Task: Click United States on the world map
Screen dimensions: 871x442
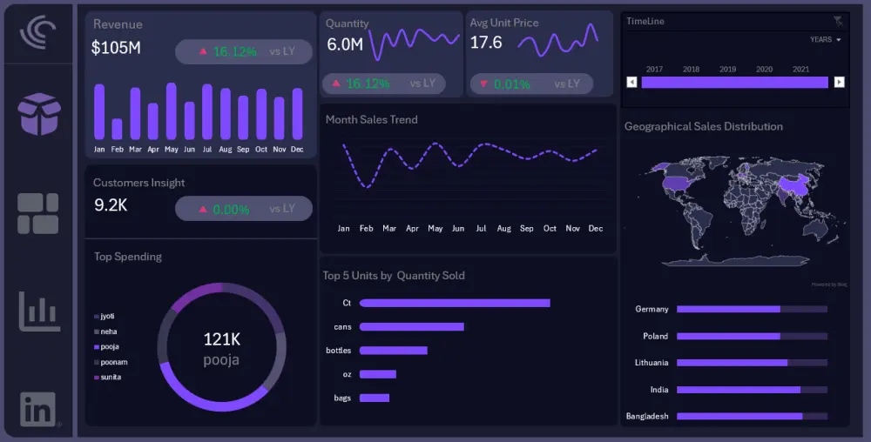Action: point(676,184)
